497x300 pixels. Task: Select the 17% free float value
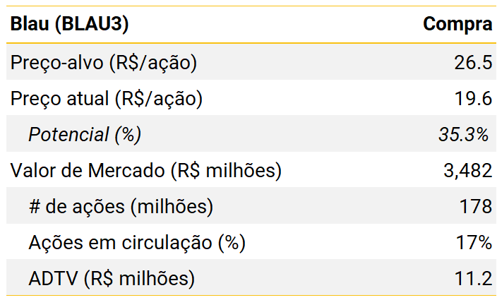476,242
